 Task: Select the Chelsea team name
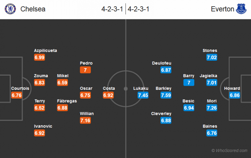pyautogui.click(x=33, y=9)
